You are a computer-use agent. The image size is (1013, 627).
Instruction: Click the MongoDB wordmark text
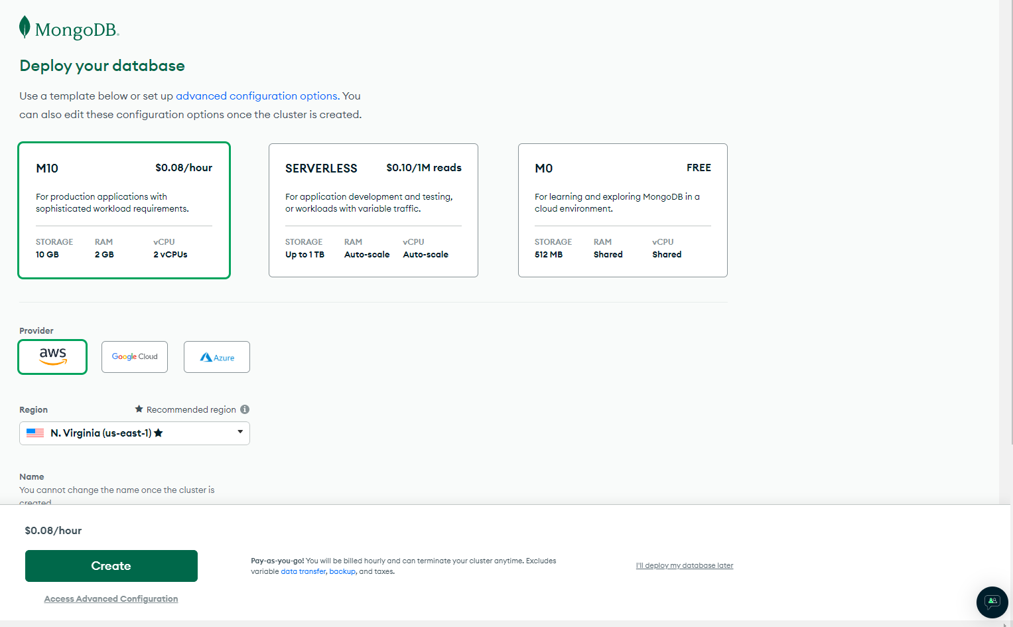point(77,30)
